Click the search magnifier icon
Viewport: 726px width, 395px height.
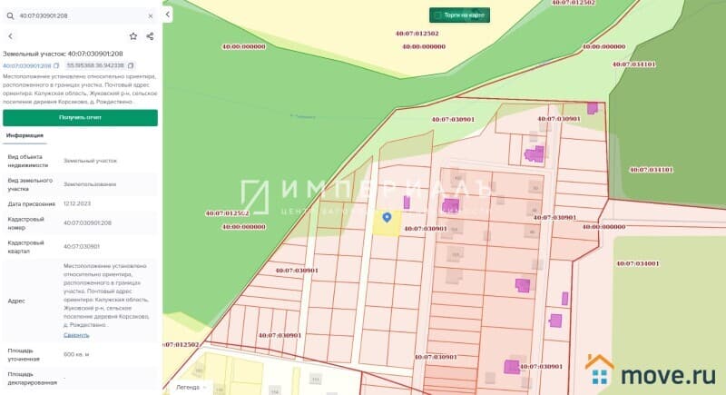point(10,15)
